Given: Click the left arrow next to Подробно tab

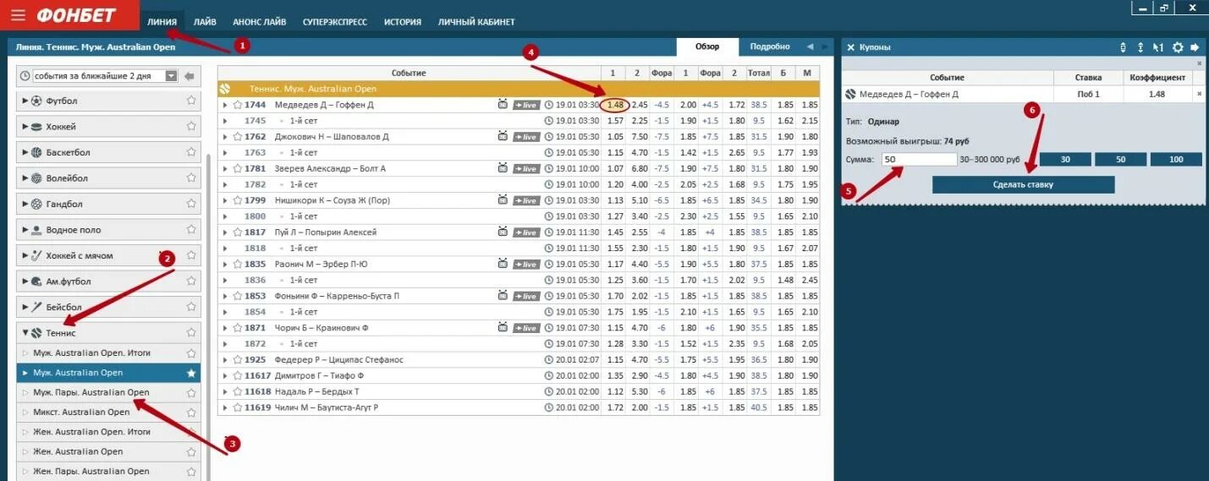Looking at the screenshot, I should click(x=810, y=46).
